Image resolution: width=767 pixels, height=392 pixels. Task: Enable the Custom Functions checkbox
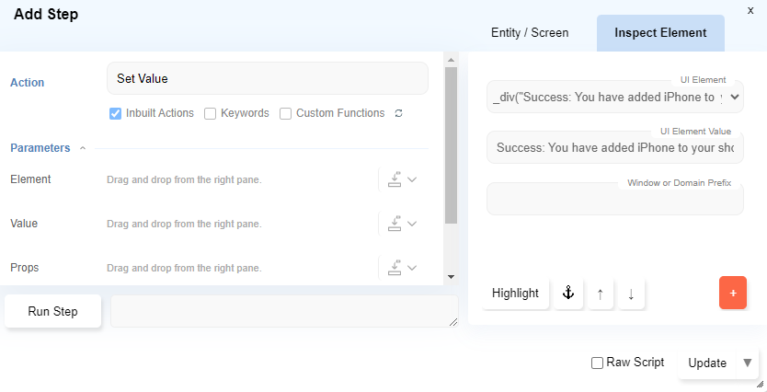click(x=286, y=114)
